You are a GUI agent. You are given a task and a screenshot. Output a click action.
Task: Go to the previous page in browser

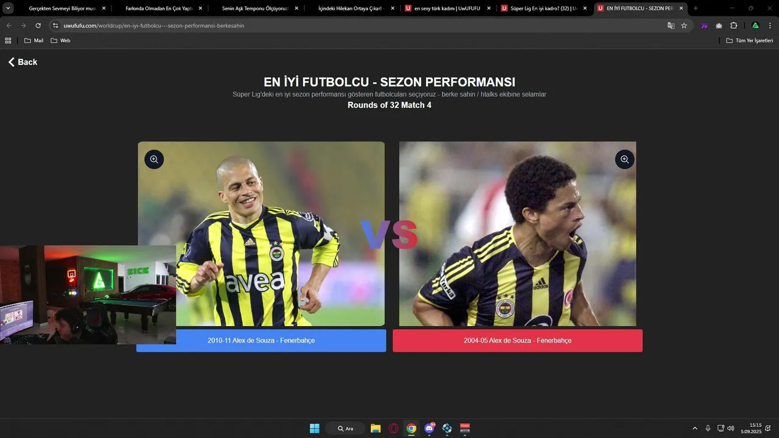tap(9, 26)
